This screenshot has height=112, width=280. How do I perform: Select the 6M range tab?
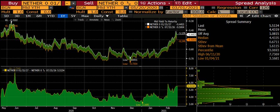[x=39, y=16]
